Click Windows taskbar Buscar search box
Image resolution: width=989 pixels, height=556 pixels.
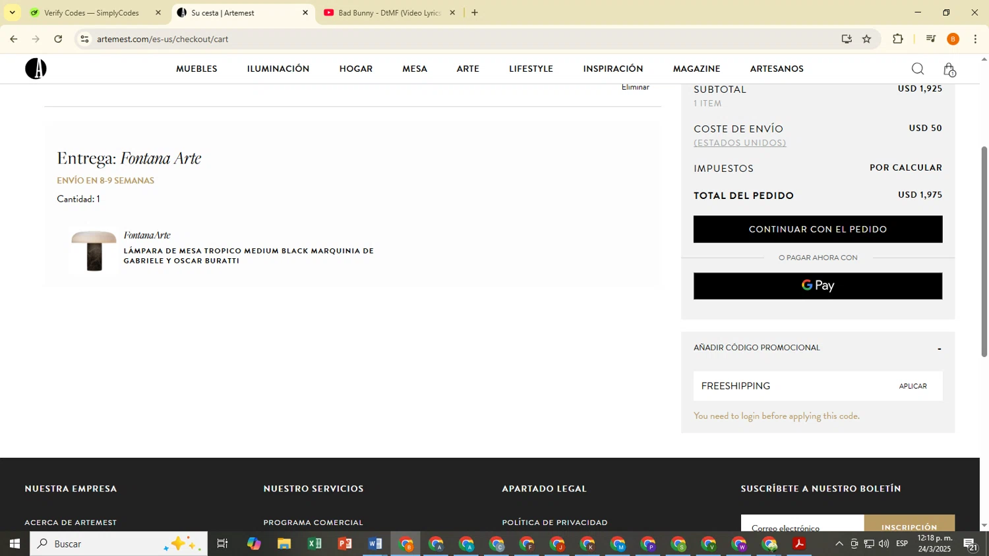(x=119, y=543)
